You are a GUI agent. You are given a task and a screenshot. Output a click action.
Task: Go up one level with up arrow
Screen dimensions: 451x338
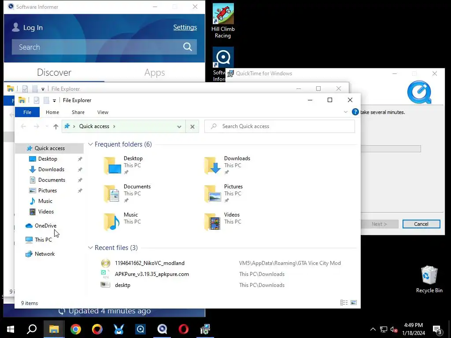[x=56, y=126]
